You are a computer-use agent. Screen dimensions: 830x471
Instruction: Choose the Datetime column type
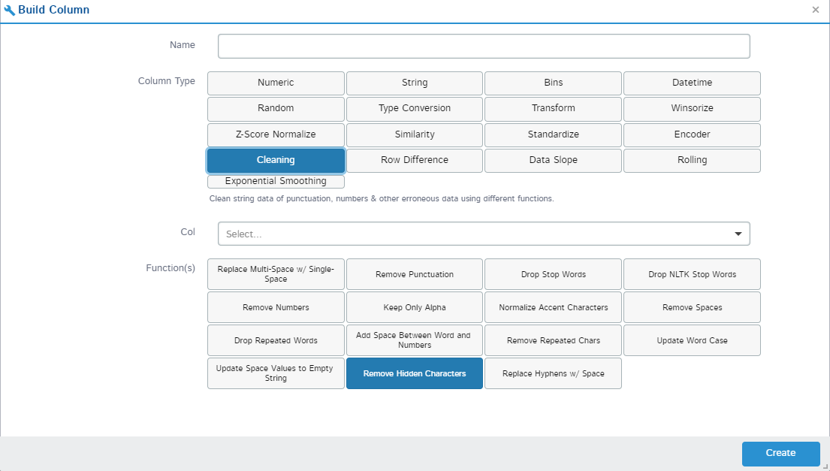tap(692, 83)
